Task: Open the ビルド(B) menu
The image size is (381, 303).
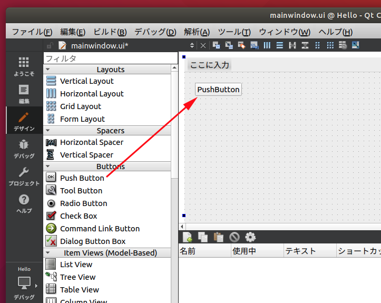Action: tap(110, 32)
